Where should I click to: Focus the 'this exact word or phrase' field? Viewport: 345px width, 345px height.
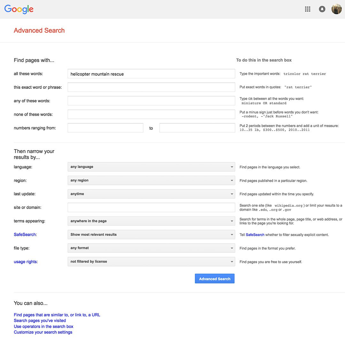pyautogui.click(x=151, y=87)
